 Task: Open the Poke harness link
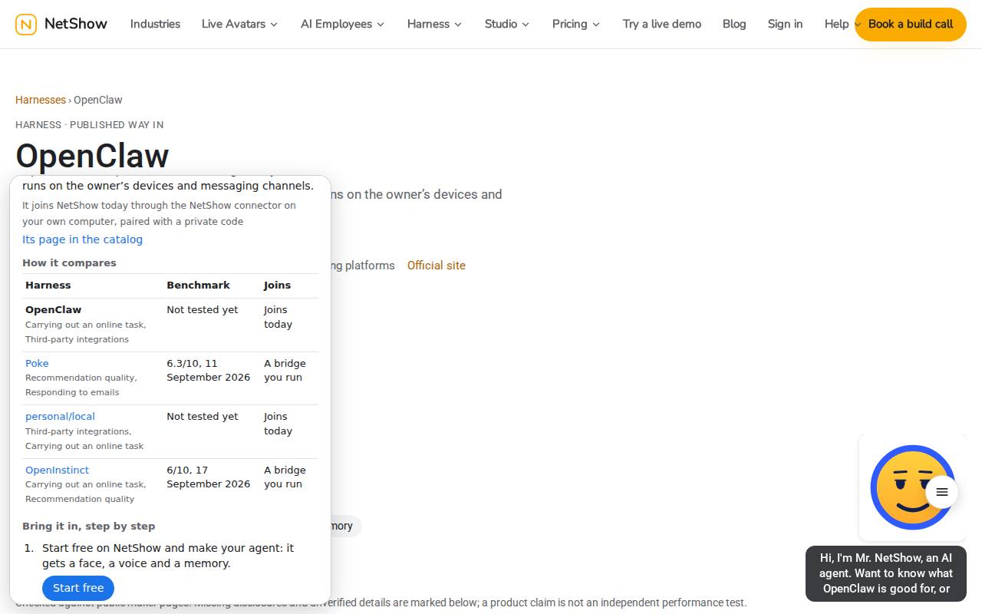37,363
